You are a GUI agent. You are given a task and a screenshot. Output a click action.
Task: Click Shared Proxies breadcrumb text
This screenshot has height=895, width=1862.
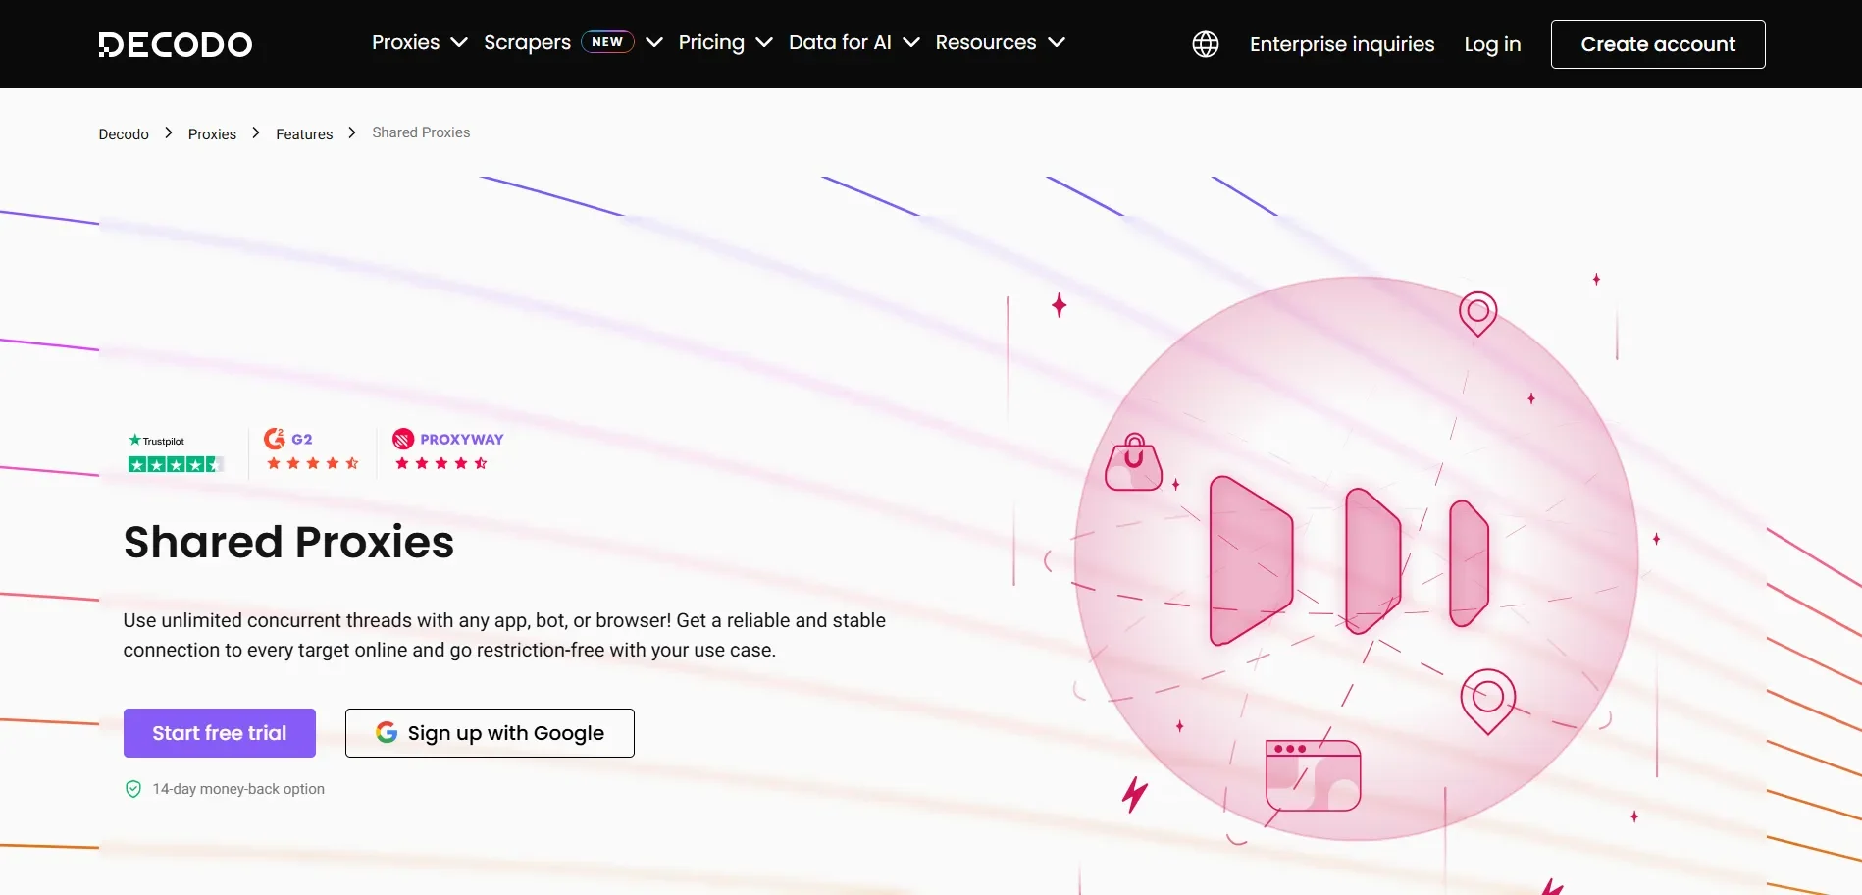(421, 132)
